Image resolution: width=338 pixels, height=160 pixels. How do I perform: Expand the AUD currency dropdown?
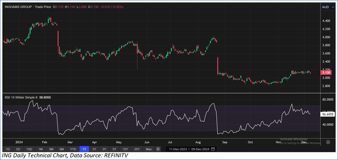point(326,7)
